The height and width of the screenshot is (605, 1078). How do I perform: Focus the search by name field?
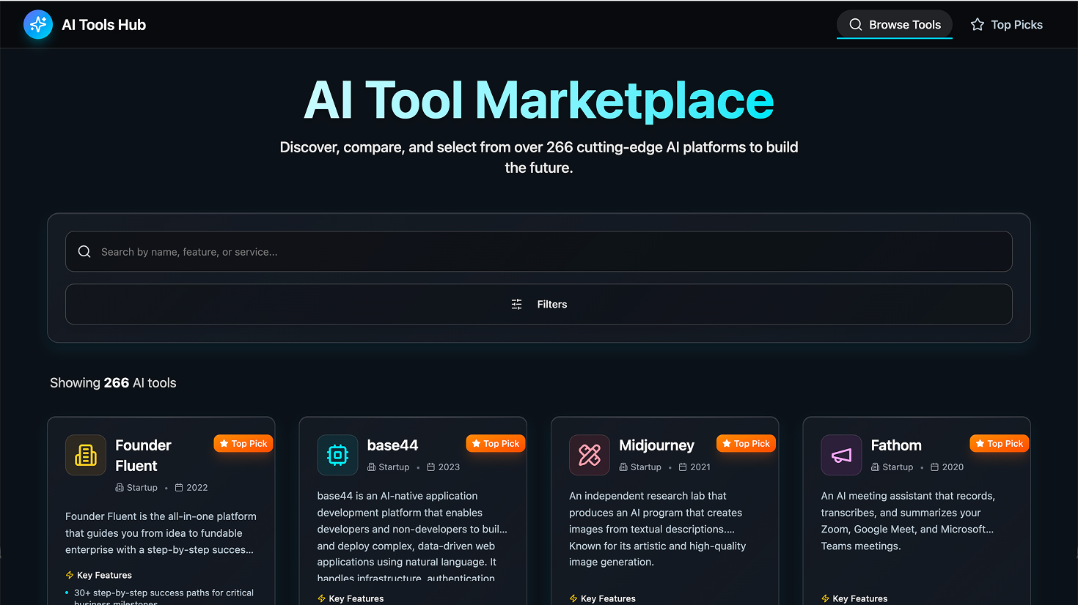[539, 252]
